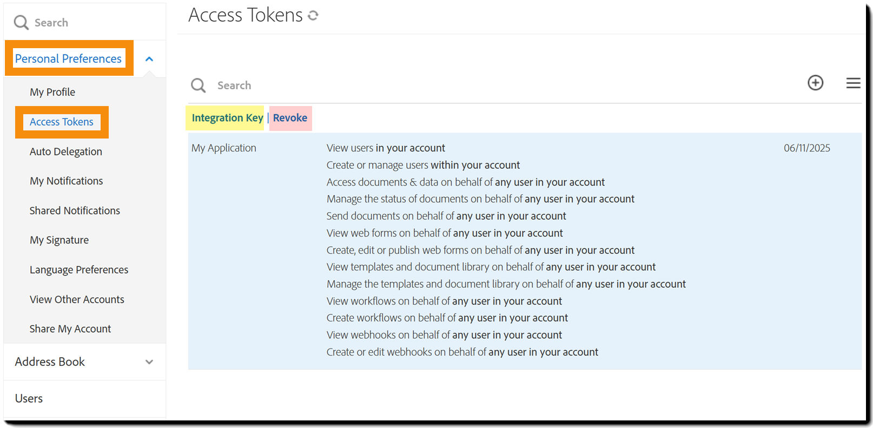Screen dimensions: 873x428
Task: Open the Users section
Action: [x=28, y=398]
